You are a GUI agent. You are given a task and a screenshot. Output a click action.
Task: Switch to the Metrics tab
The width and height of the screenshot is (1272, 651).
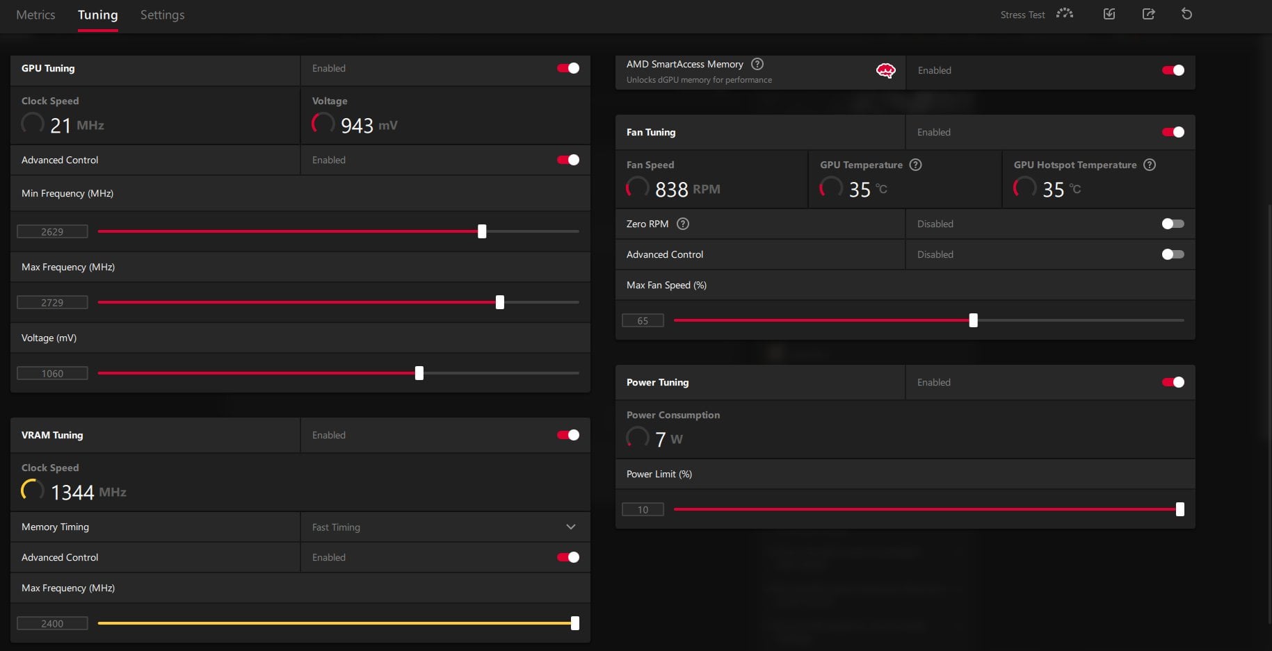pyautogui.click(x=35, y=15)
